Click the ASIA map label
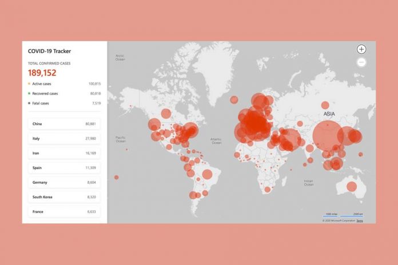 [329, 114]
